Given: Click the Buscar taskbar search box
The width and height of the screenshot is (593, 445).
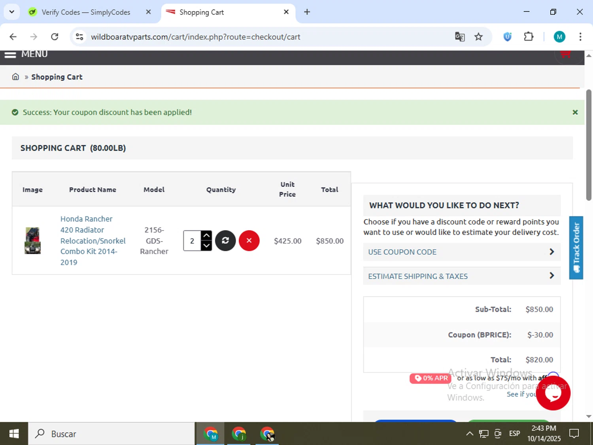Looking at the screenshot, I should point(111,434).
